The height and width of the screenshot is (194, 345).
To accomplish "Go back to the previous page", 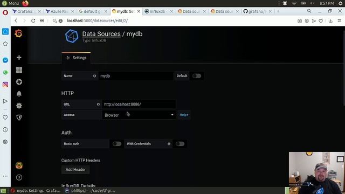I will point(16,20).
